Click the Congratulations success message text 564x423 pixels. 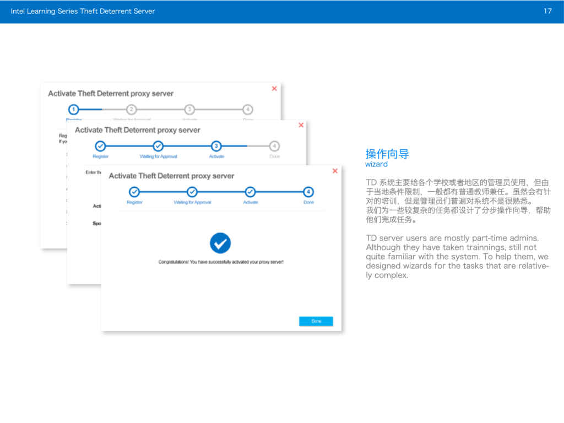(x=221, y=262)
